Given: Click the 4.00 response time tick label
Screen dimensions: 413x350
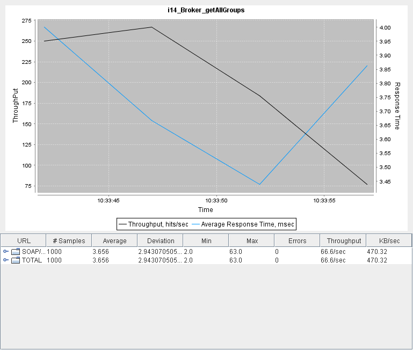Looking at the screenshot, I should (385, 27).
